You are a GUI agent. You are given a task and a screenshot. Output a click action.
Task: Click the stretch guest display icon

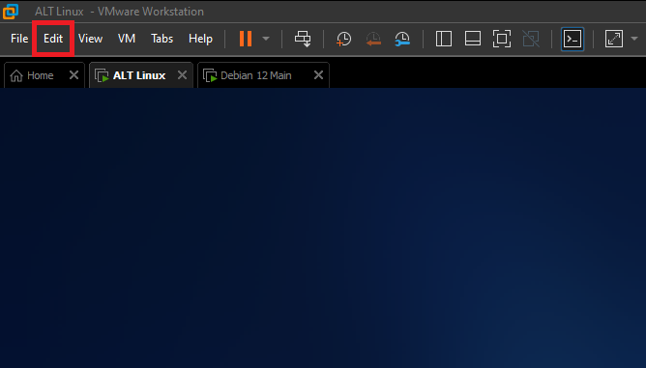[x=614, y=39]
